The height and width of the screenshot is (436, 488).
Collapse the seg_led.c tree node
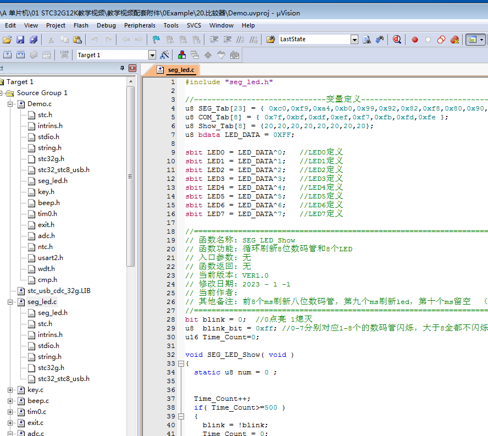pos(10,302)
